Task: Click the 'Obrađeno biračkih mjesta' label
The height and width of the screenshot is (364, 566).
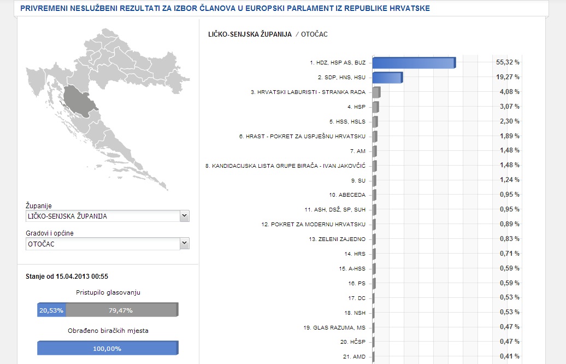Action: [x=108, y=331]
